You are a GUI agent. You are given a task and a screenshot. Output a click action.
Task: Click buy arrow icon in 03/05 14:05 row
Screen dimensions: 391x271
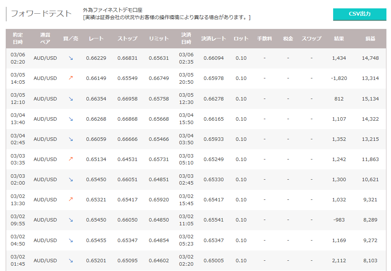pos(71,78)
